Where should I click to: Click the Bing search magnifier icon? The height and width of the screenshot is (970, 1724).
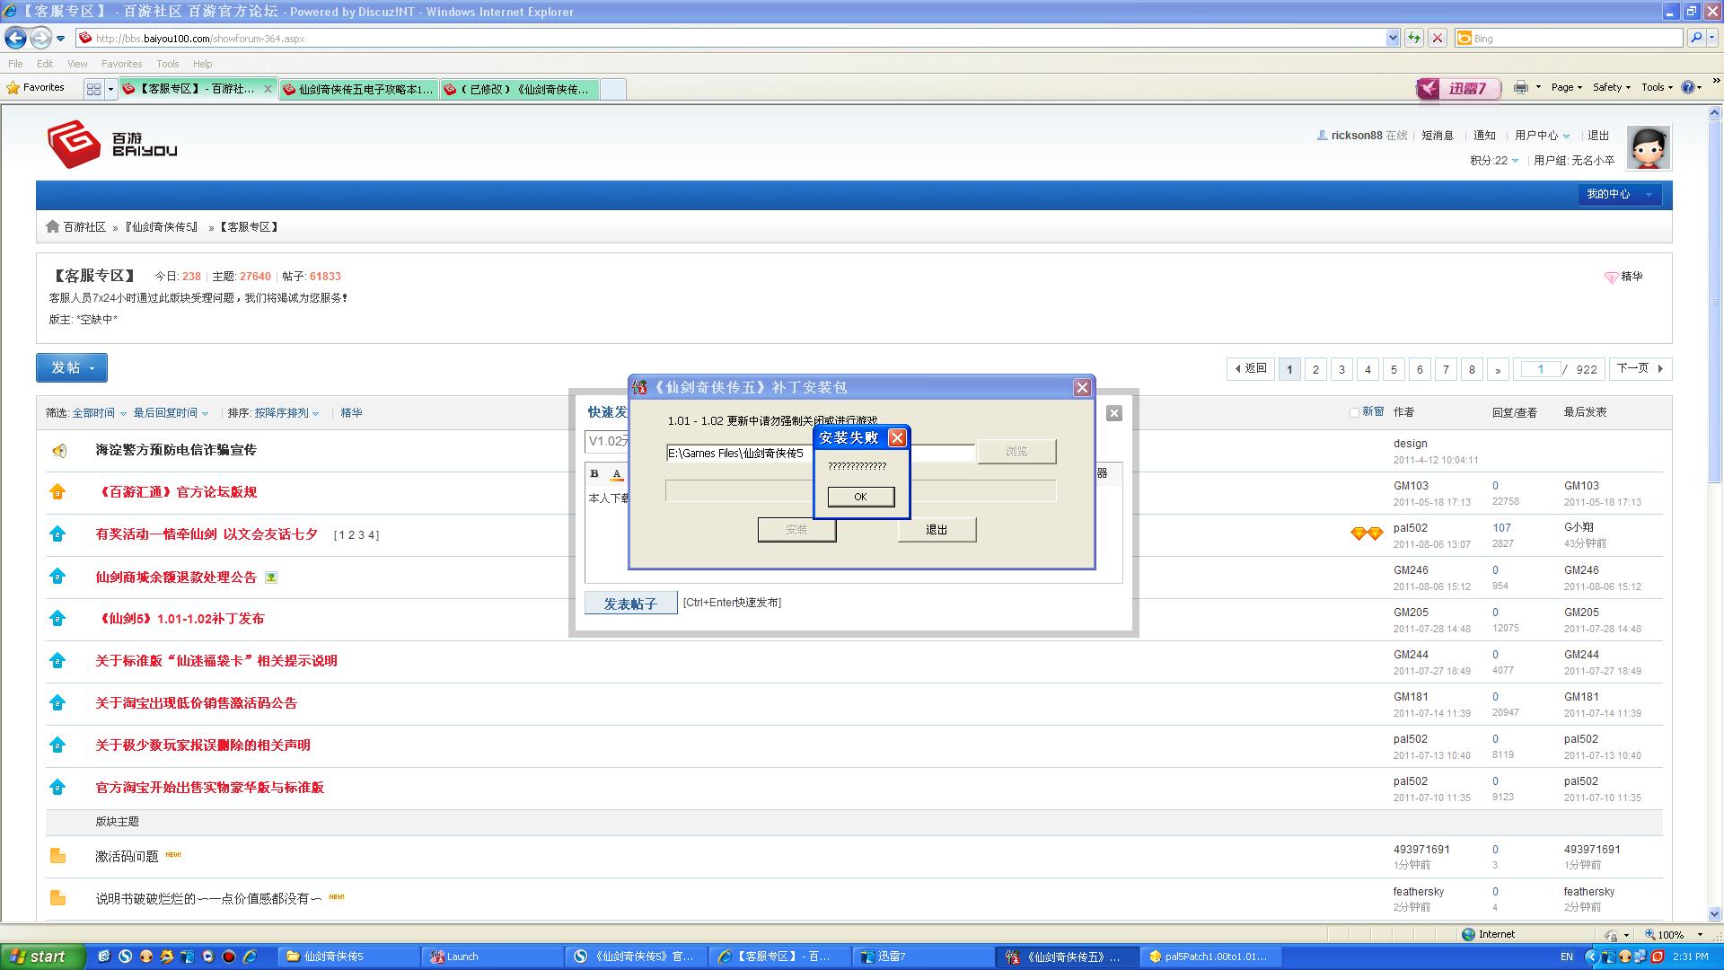[1695, 38]
